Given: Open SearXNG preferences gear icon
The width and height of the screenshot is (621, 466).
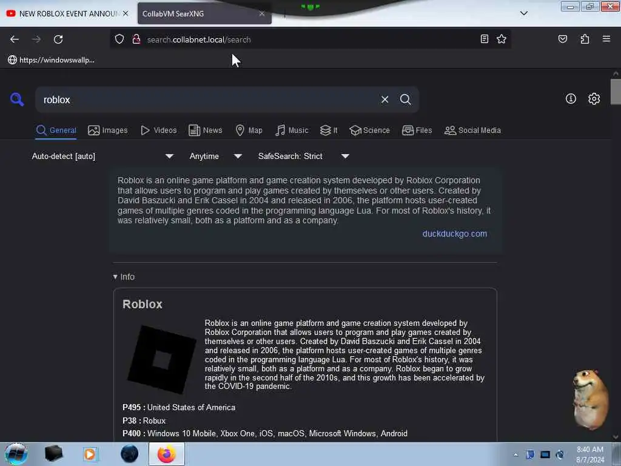Looking at the screenshot, I should point(594,99).
